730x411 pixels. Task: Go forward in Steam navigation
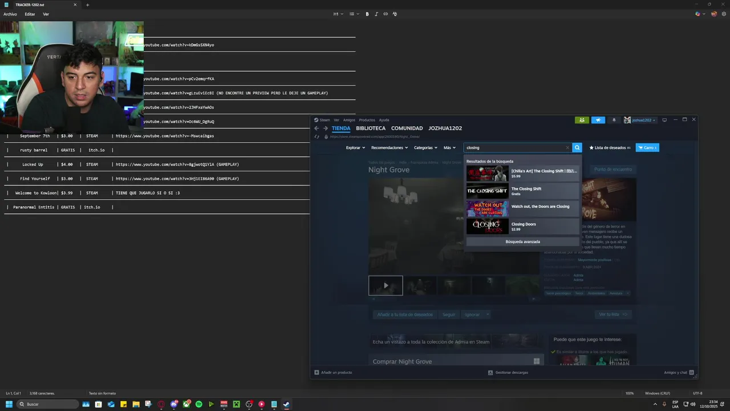[x=326, y=128]
